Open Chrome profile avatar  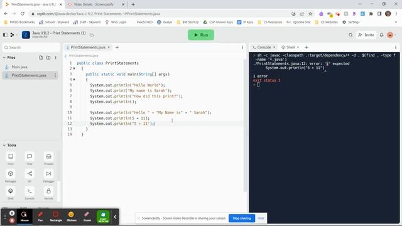click(388, 14)
